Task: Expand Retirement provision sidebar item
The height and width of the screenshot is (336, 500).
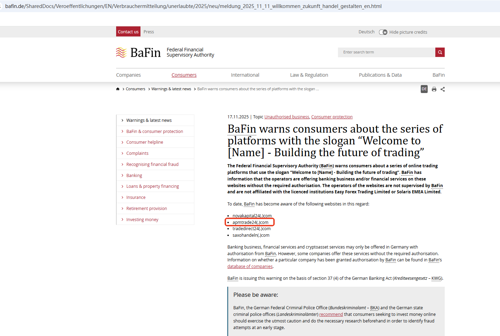Action: (x=155, y=209)
